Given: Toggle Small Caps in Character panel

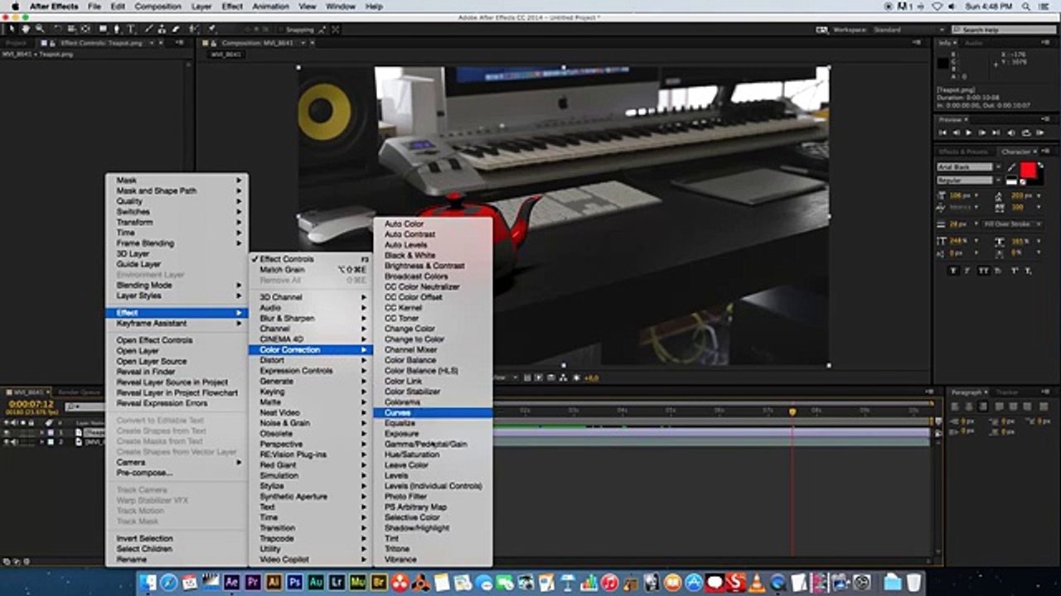Looking at the screenshot, I should pos(998,271).
